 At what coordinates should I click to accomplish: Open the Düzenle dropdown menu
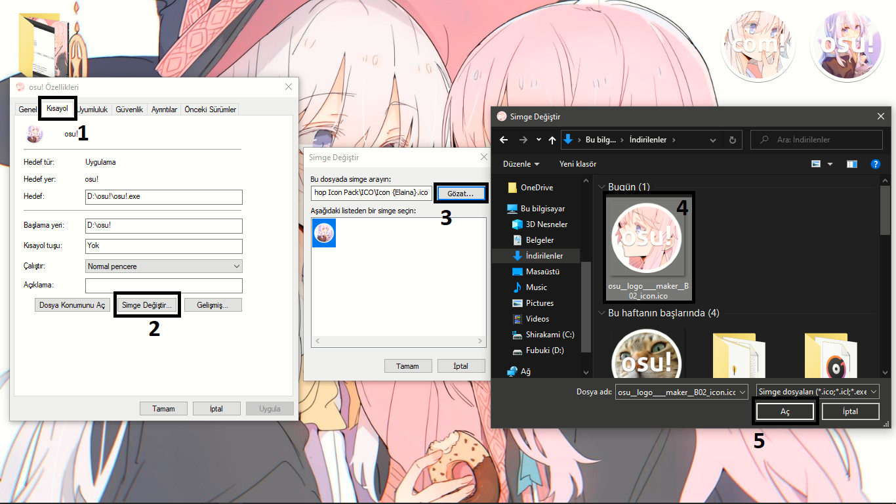(521, 164)
